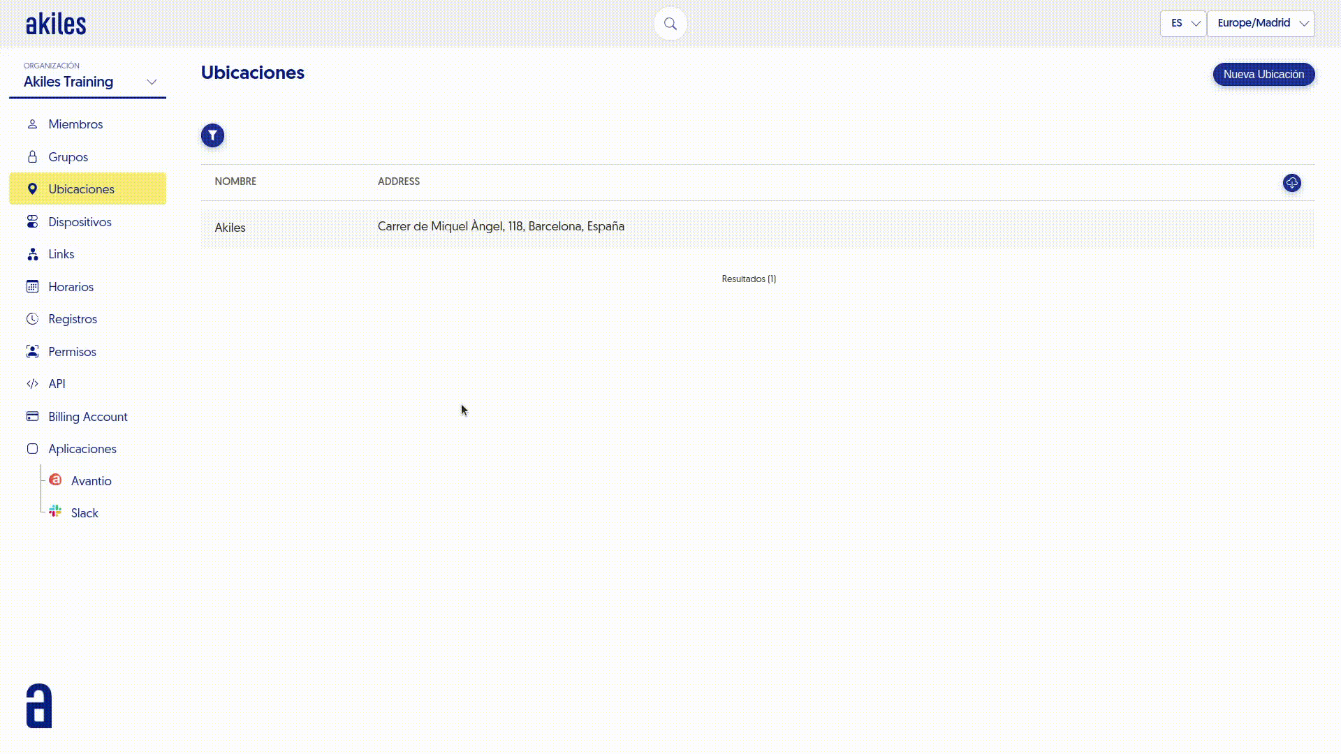This screenshot has height=754, width=1341.
Task: Click the filter icon above the table
Action: (x=212, y=135)
